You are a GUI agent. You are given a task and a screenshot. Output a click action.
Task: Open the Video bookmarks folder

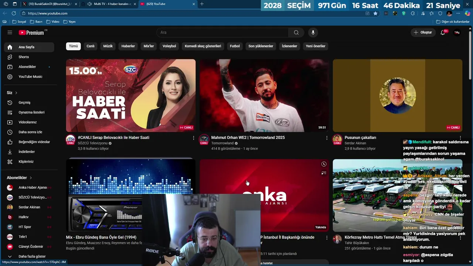[x=52, y=22]
